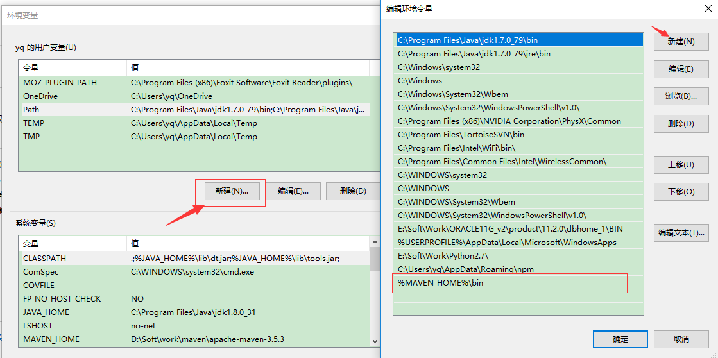
Task: Select COVFILE system variable
Action: tap(194, 286)
